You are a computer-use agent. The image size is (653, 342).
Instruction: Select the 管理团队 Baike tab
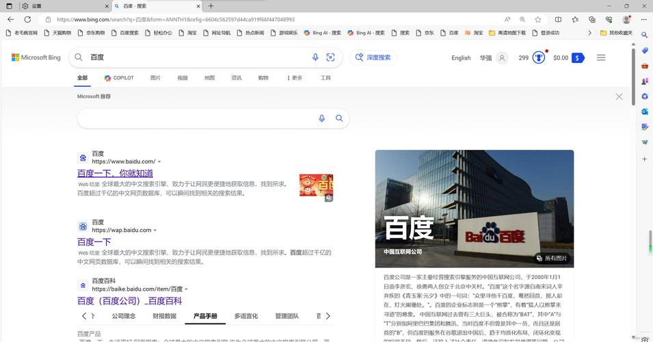coord(287,316)
